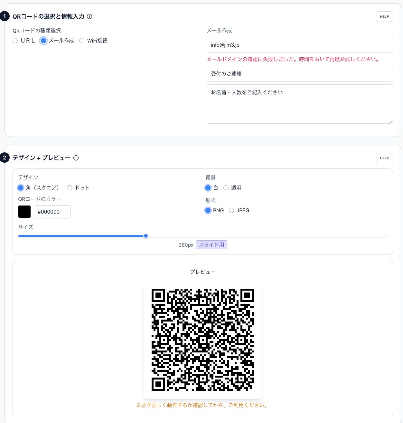The image size is (403, 423).
Task: Select the URL QR code type
Action: [15, 41]
